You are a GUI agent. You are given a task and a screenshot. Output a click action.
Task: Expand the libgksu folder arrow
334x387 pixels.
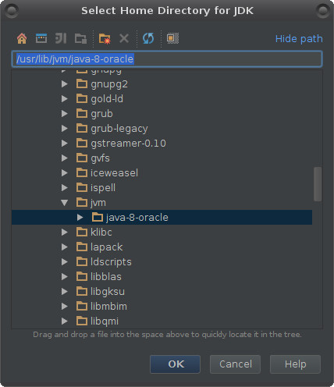(65, 292)
